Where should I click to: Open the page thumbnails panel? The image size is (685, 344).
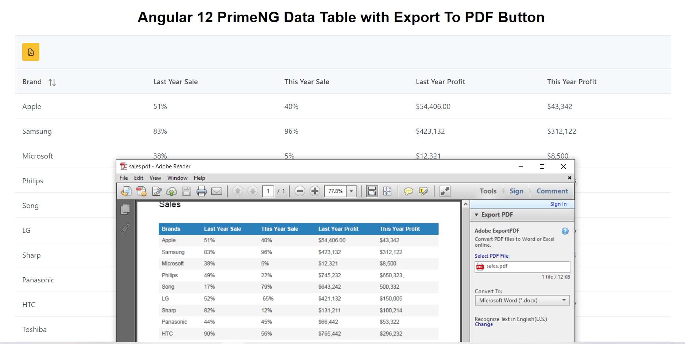click(x=125, y=209)
